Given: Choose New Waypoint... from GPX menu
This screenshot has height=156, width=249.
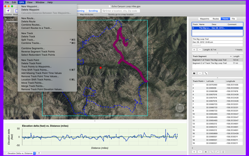Looking at the screenshot, I should pos(47,7).
